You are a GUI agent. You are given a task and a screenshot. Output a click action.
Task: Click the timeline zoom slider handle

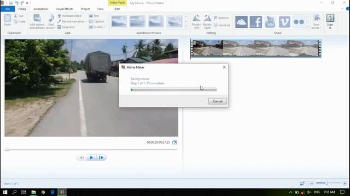tap(326, 183)
